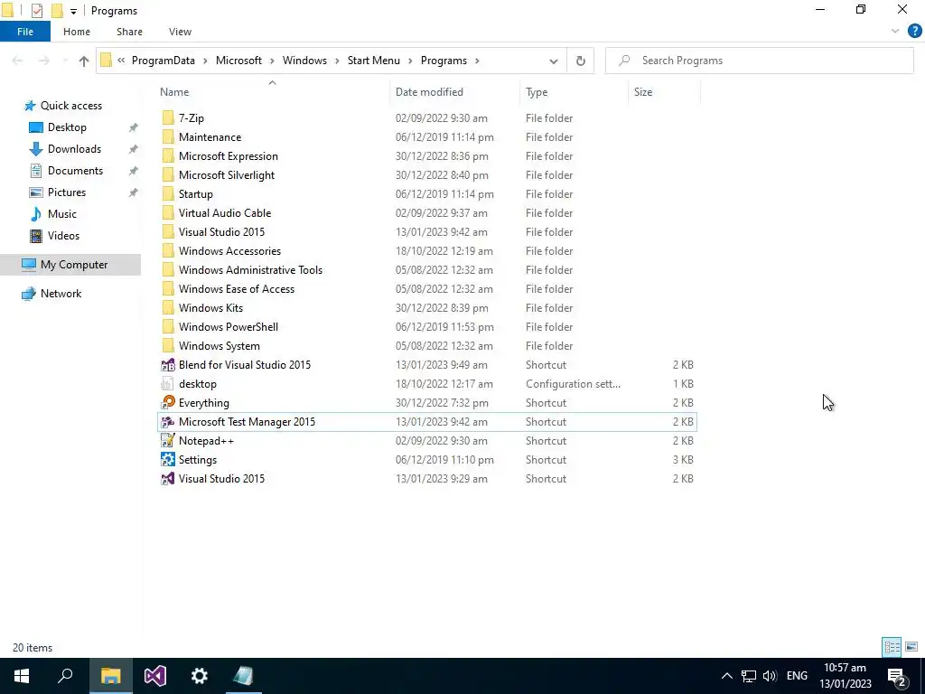Click the Settings shortcut gear icon
The image size is (925, 694).
[x=168, y=459]
